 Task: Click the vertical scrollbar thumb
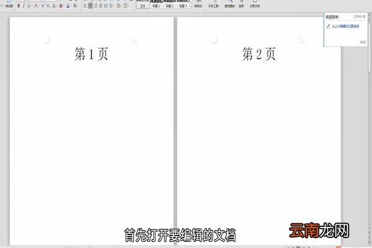(x=370, y=46)
